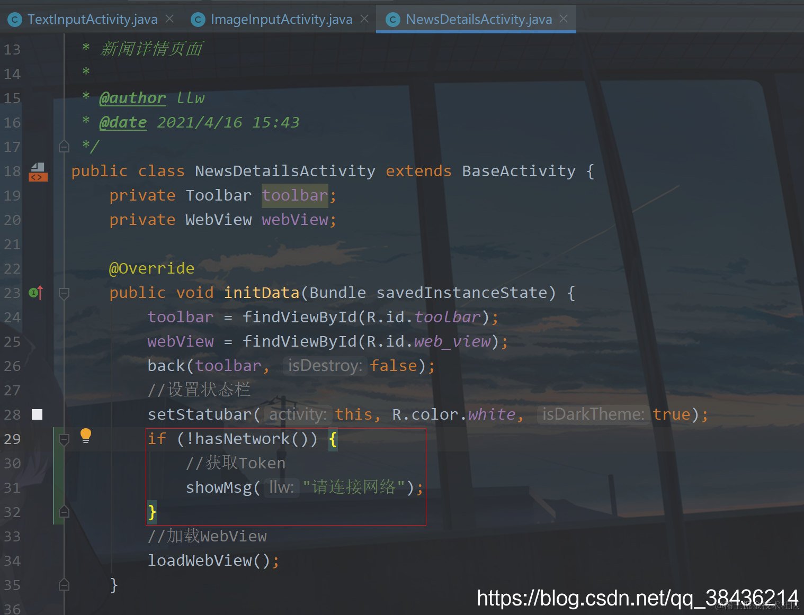Close the ImageInputActivity.java tab
This screenshot has width=804, height=615.
364,19
